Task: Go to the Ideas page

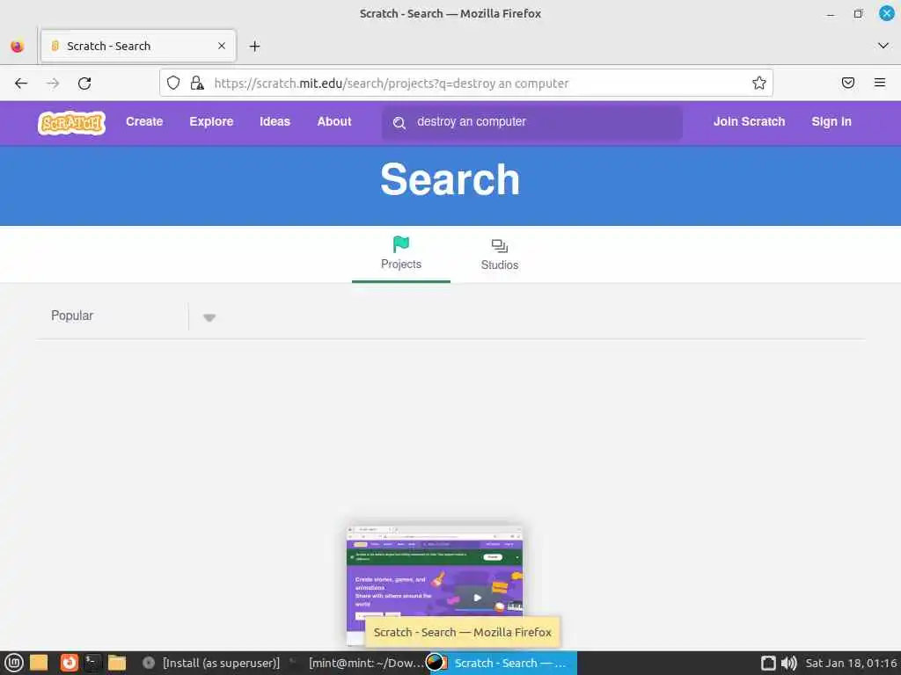Action: [x=275, y=121]
